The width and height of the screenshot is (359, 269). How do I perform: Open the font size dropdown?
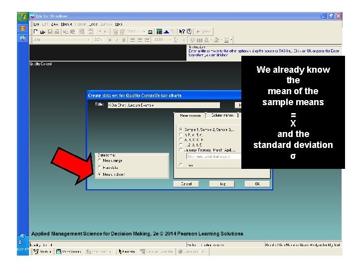click(102, 40)
